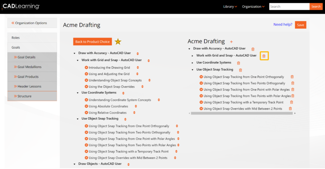Trash the right-panel 'Use Object Snap Tracking' group

coord(241,70)
